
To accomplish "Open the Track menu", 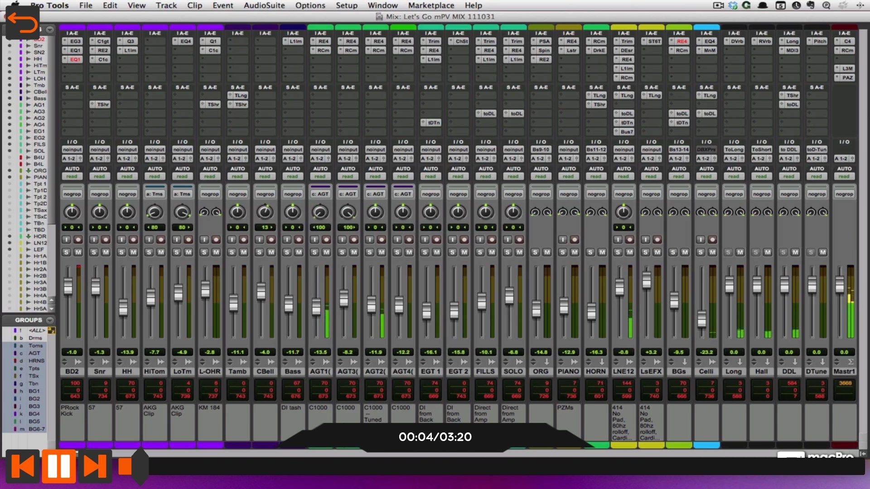I will pyautogui.click(x=166, y=5).
